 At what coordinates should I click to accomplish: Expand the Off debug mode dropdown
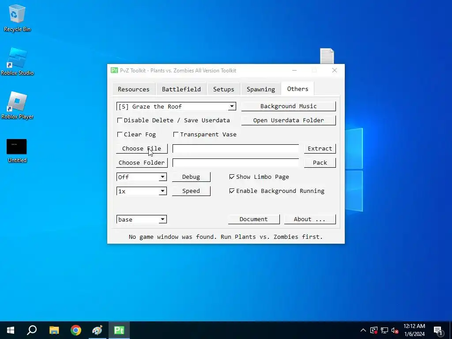[162, 177]
